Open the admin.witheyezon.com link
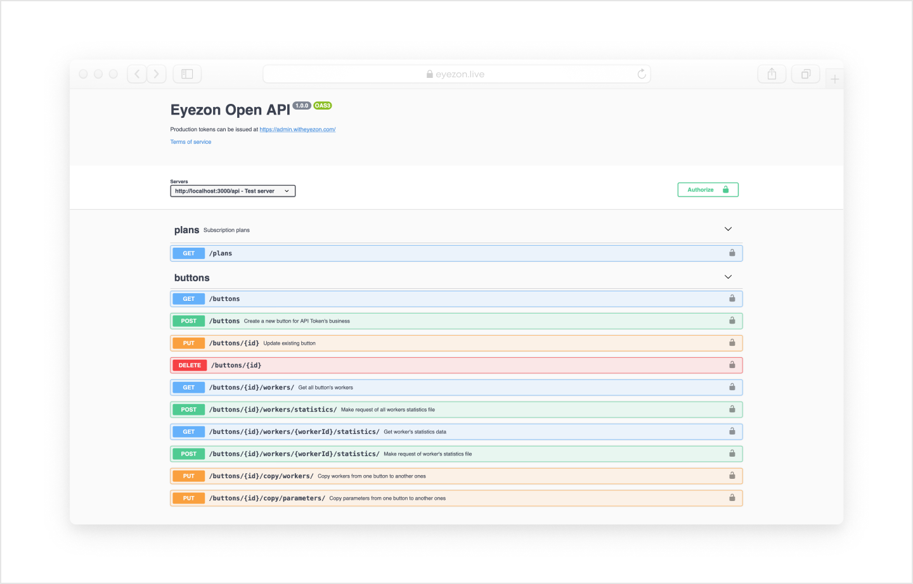Image resolution: width=913 pixels, height=584 pixels. point(297,129)
